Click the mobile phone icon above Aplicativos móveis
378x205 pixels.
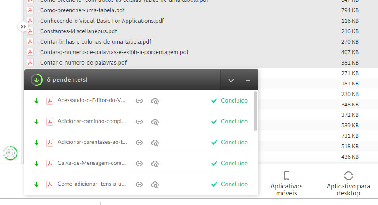pos(287,176)
